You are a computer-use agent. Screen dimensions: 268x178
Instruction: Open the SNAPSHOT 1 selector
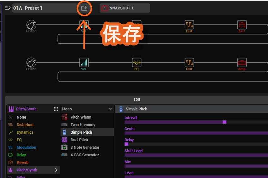click(125, 8)
